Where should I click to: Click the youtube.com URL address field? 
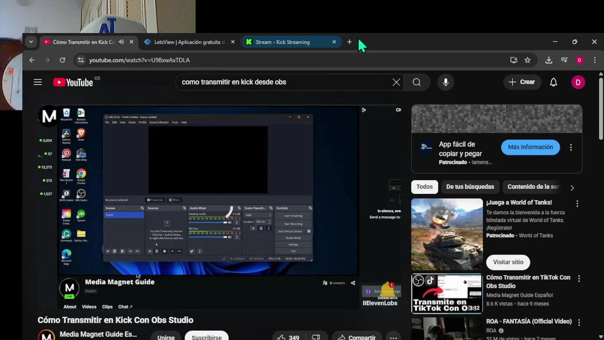click(139, 60)
